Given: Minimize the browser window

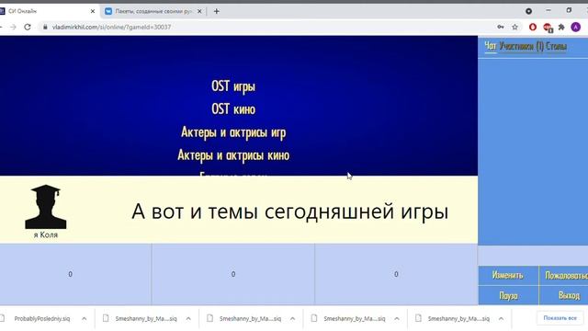Looking at the screenshot, I should (x=548, y=10).
